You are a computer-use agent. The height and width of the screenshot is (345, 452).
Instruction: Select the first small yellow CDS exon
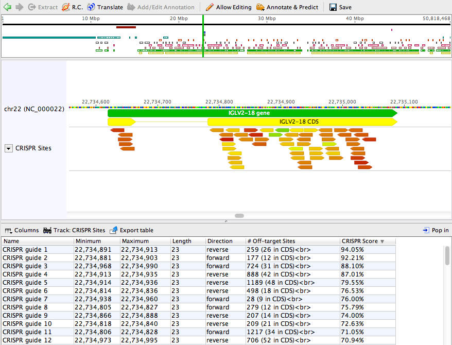(121, 122)
